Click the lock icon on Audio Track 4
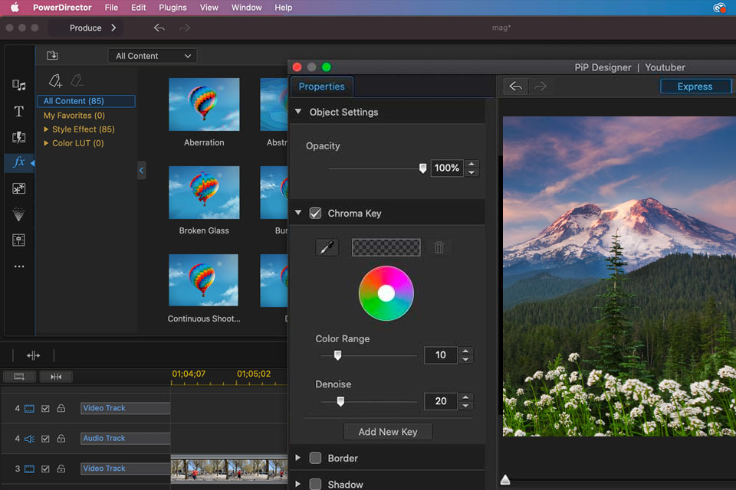The image size is (736, 490). [61, 439]
